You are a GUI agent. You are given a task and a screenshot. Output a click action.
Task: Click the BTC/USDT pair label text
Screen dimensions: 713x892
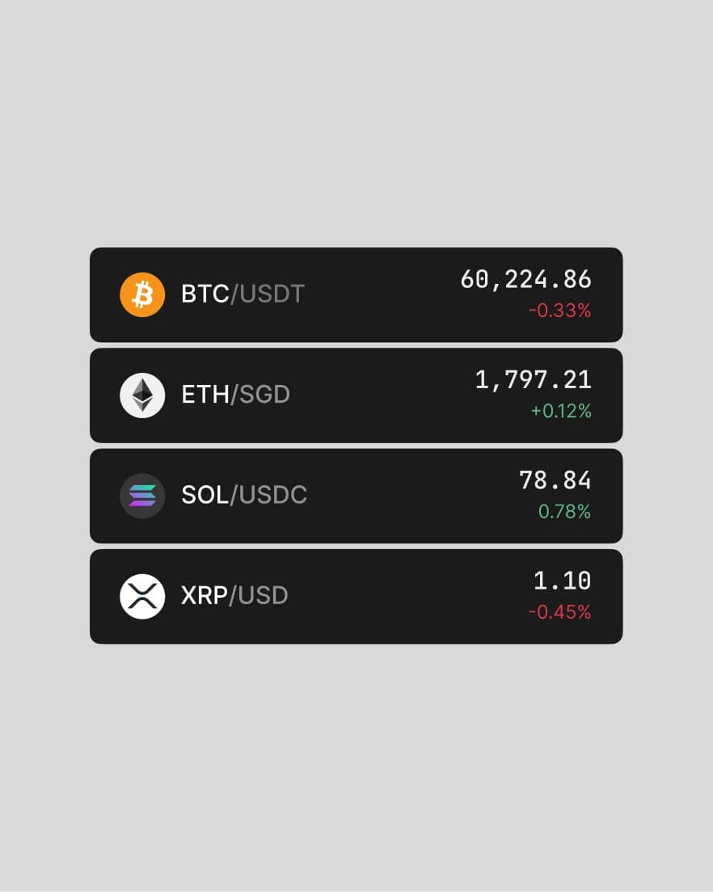[x=243, y=294]
